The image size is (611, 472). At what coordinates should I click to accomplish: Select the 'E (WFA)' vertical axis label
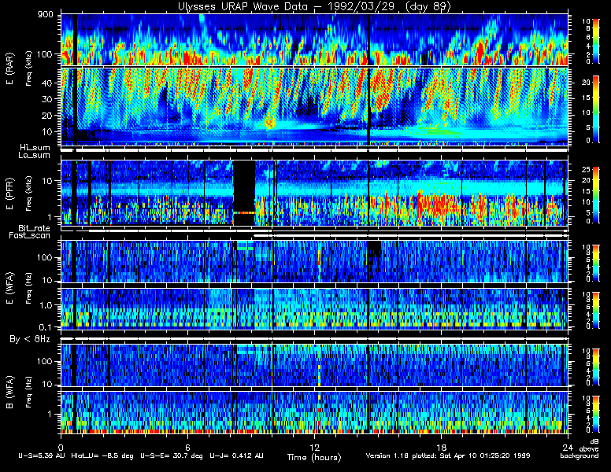pos(9,288)
